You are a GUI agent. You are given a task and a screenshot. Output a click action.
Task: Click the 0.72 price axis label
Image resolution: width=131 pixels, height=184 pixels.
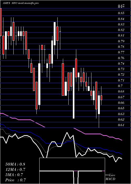[x=121, y=75]
